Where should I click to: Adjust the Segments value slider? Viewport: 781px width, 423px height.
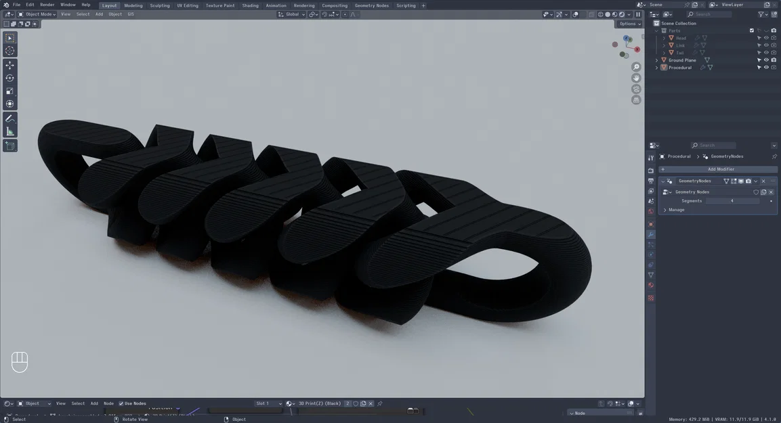732,201
